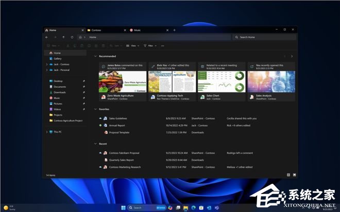
Task: Go back with the Back arrow
Action: click(x=46, y=37)
